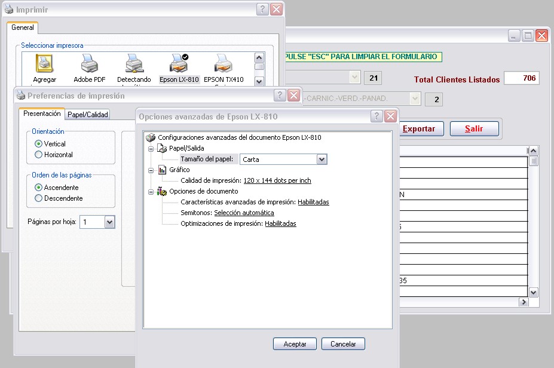Click client table scroll down arrow
The height and width of the screenshot is (368, 554).
pyautogui.click(x=534, y=292)
